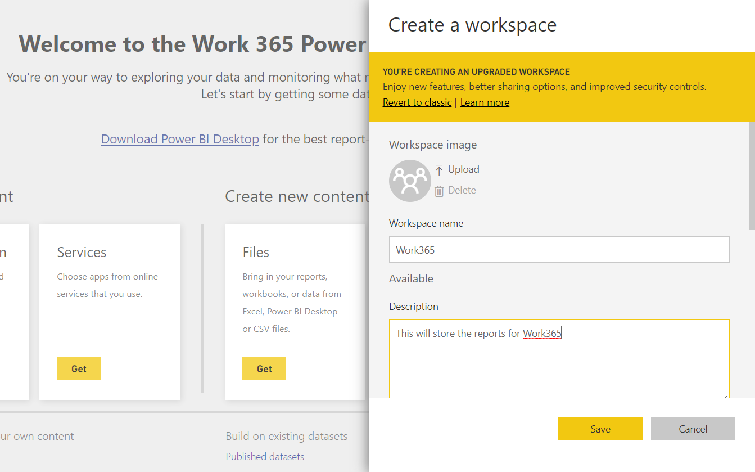Click the Delete trash icon
This screenshot has height=472, width=755.
[x=439, y=191]
